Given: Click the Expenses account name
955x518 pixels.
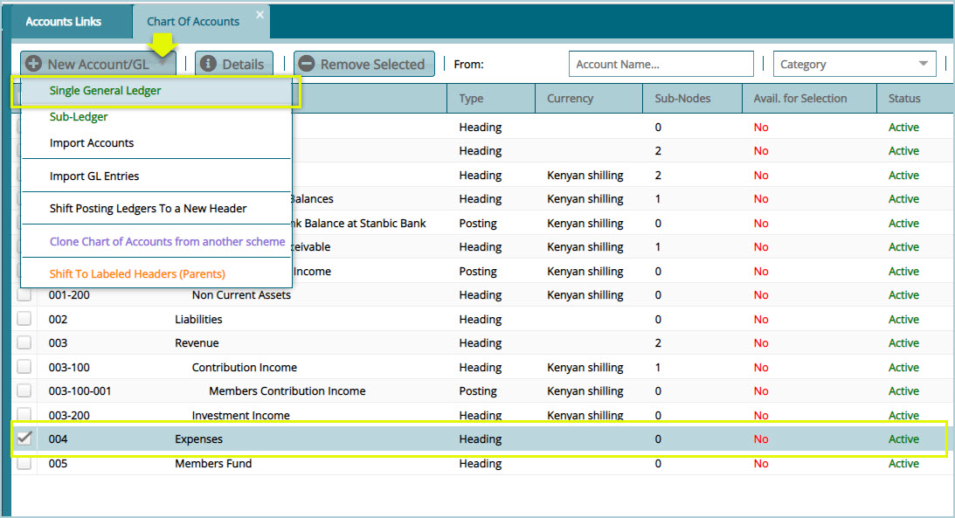Looking at the screenshot, I should click(x=198, y=439).
